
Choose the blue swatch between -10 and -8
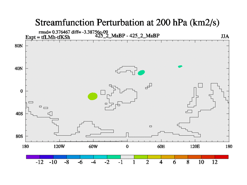click(x=60, y=157)
